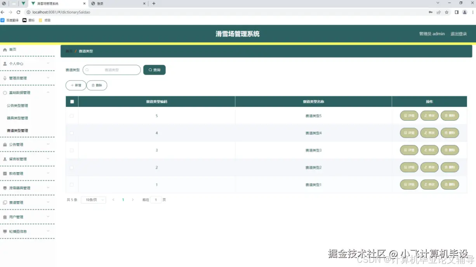Go to next page with pagination arrow
This screenshot has width=476, height=267.
pyautogui.click(x=133, y=200)
